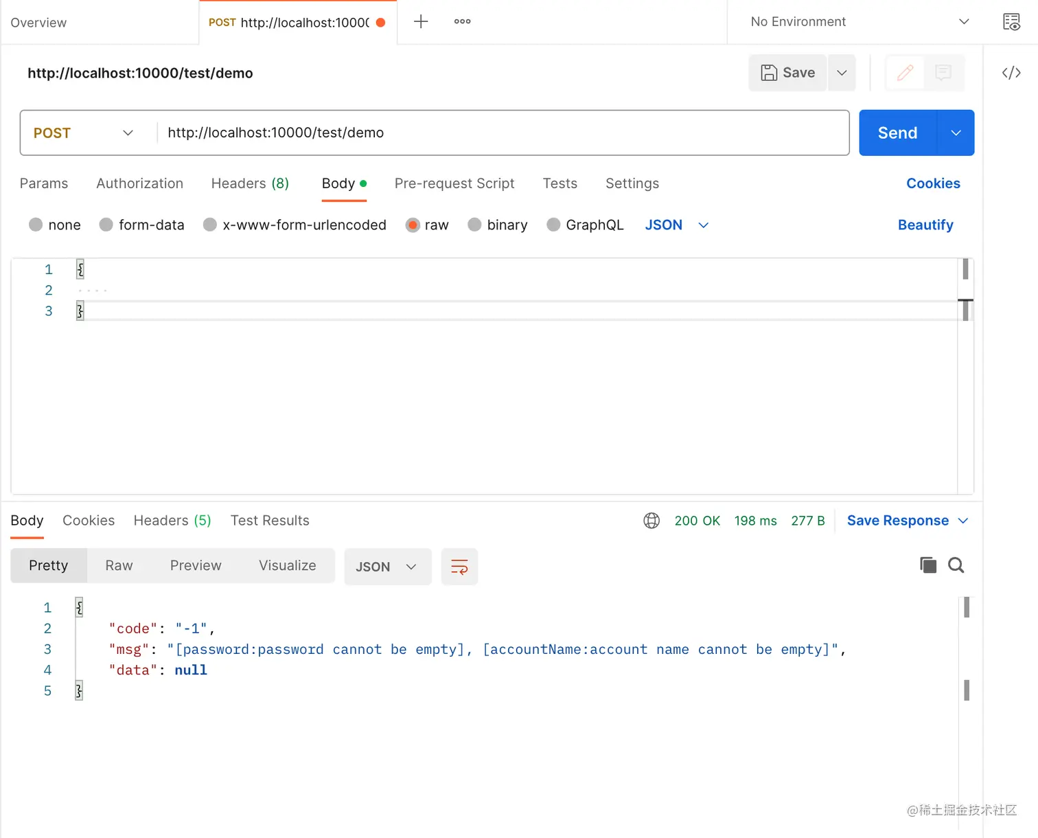Click Beautify to format the body

pos(925,225)
